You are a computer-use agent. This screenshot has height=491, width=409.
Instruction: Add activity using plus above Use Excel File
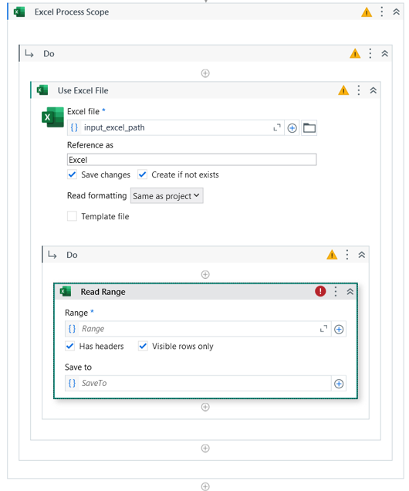pyautogui.click(x=205, y=73)
